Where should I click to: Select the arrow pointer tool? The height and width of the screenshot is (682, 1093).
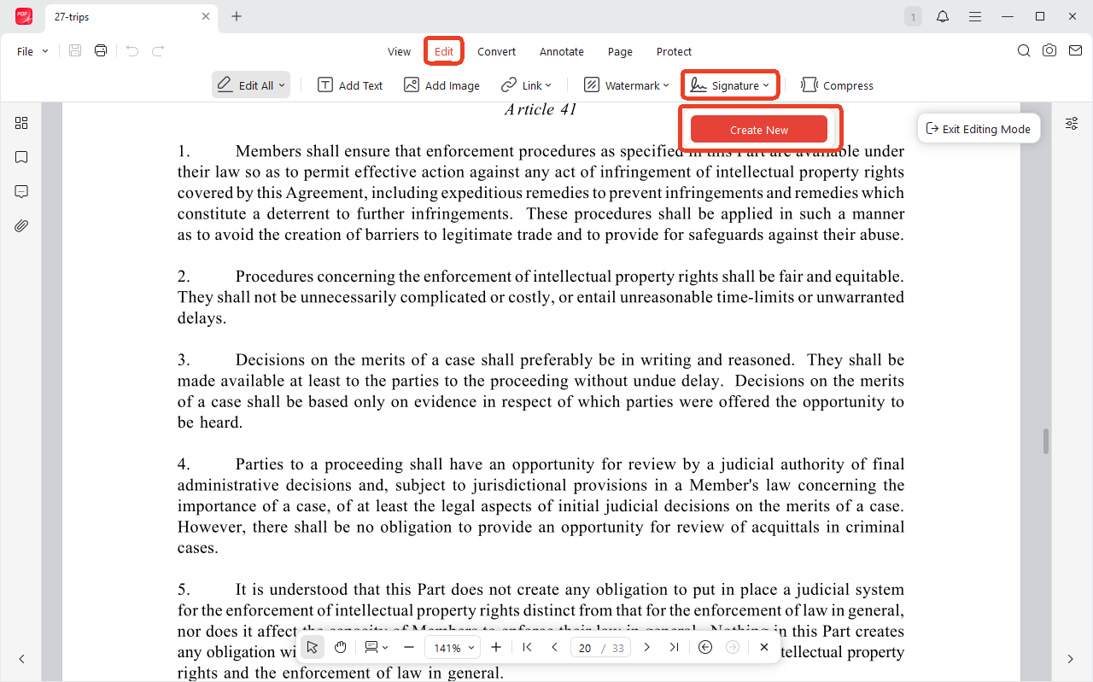click(x=313, y=647)
